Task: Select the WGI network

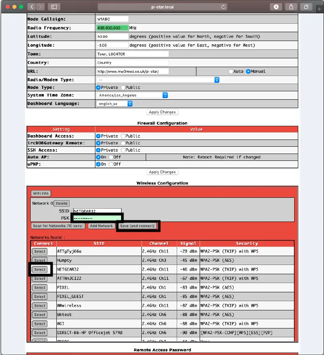Action: [x=40, y=324]
